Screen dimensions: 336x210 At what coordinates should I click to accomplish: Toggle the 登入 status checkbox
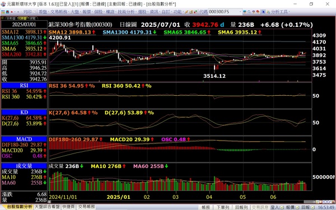282,207
